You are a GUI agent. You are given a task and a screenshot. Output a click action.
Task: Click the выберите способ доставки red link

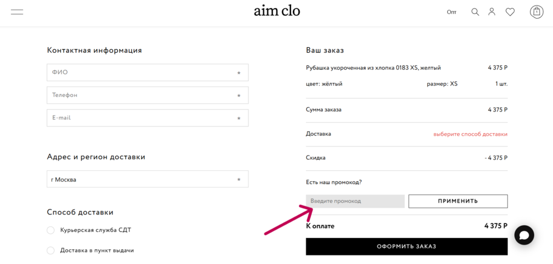tap(470, 134)
